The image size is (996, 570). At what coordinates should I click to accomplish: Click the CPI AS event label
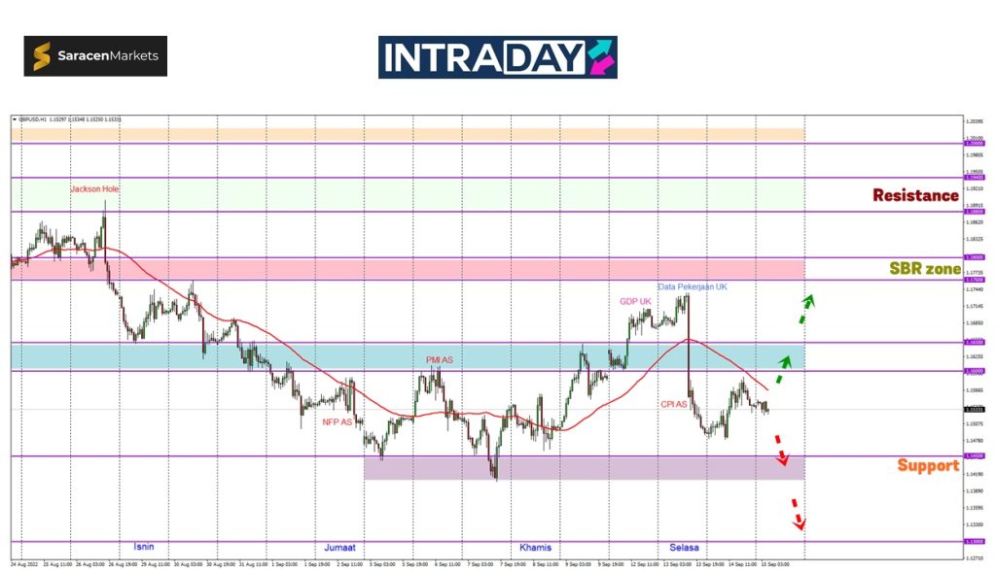tap(674, 404)
